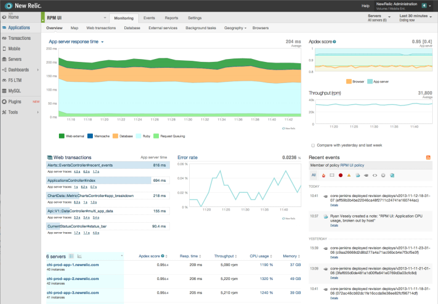Click the Applications sidebar icon
Image resolution: width=438 pixels, height=304 pixels.
pyautogui.click(x=4, y=27)
